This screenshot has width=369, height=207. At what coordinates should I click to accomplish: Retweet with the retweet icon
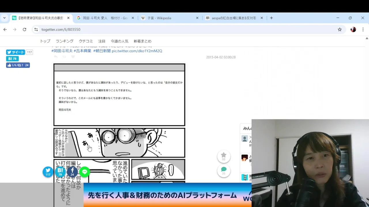[x=64, y=57]
